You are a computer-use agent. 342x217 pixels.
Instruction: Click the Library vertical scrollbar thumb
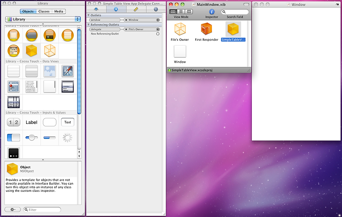pos(79,72)
